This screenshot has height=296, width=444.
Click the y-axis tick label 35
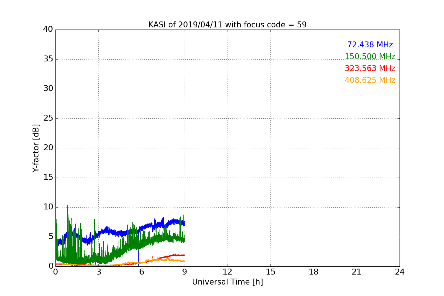click(x=48, y=59)
